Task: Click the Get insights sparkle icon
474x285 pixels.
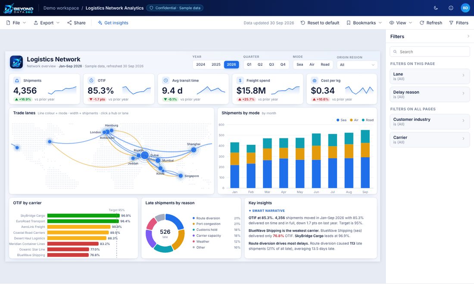Action: click(x=100, y=23)
